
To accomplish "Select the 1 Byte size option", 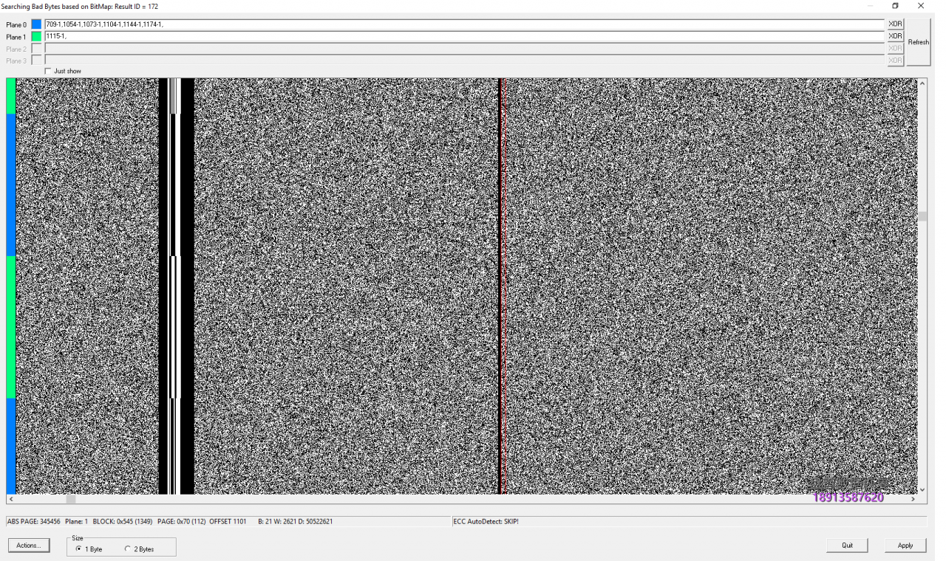I will point(79,548).
